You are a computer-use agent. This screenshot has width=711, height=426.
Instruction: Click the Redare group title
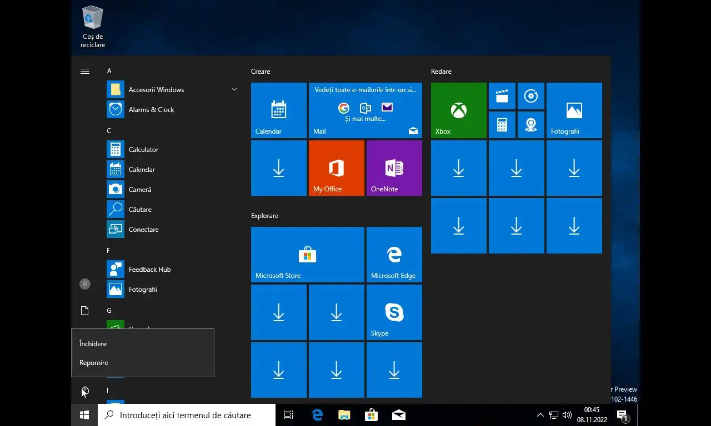point(441,72)
